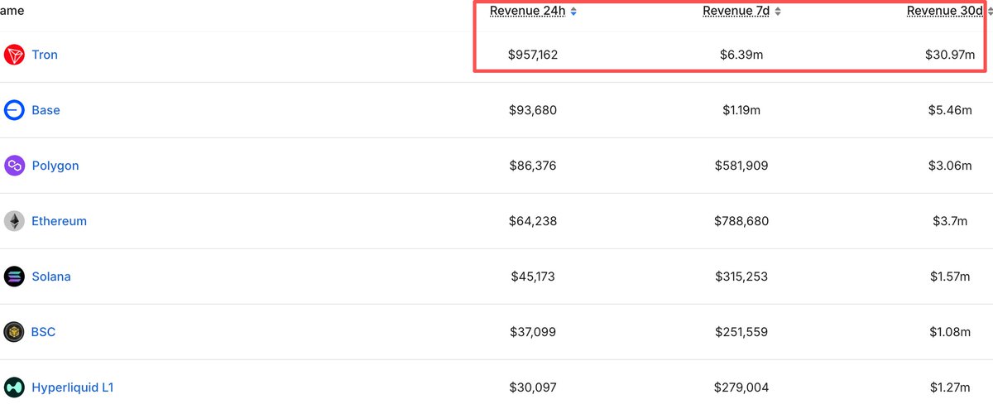Select Hyperliquid L1 30d revenue $1.27m
This screenshot has height=409, width=993.
coord(950,387)
